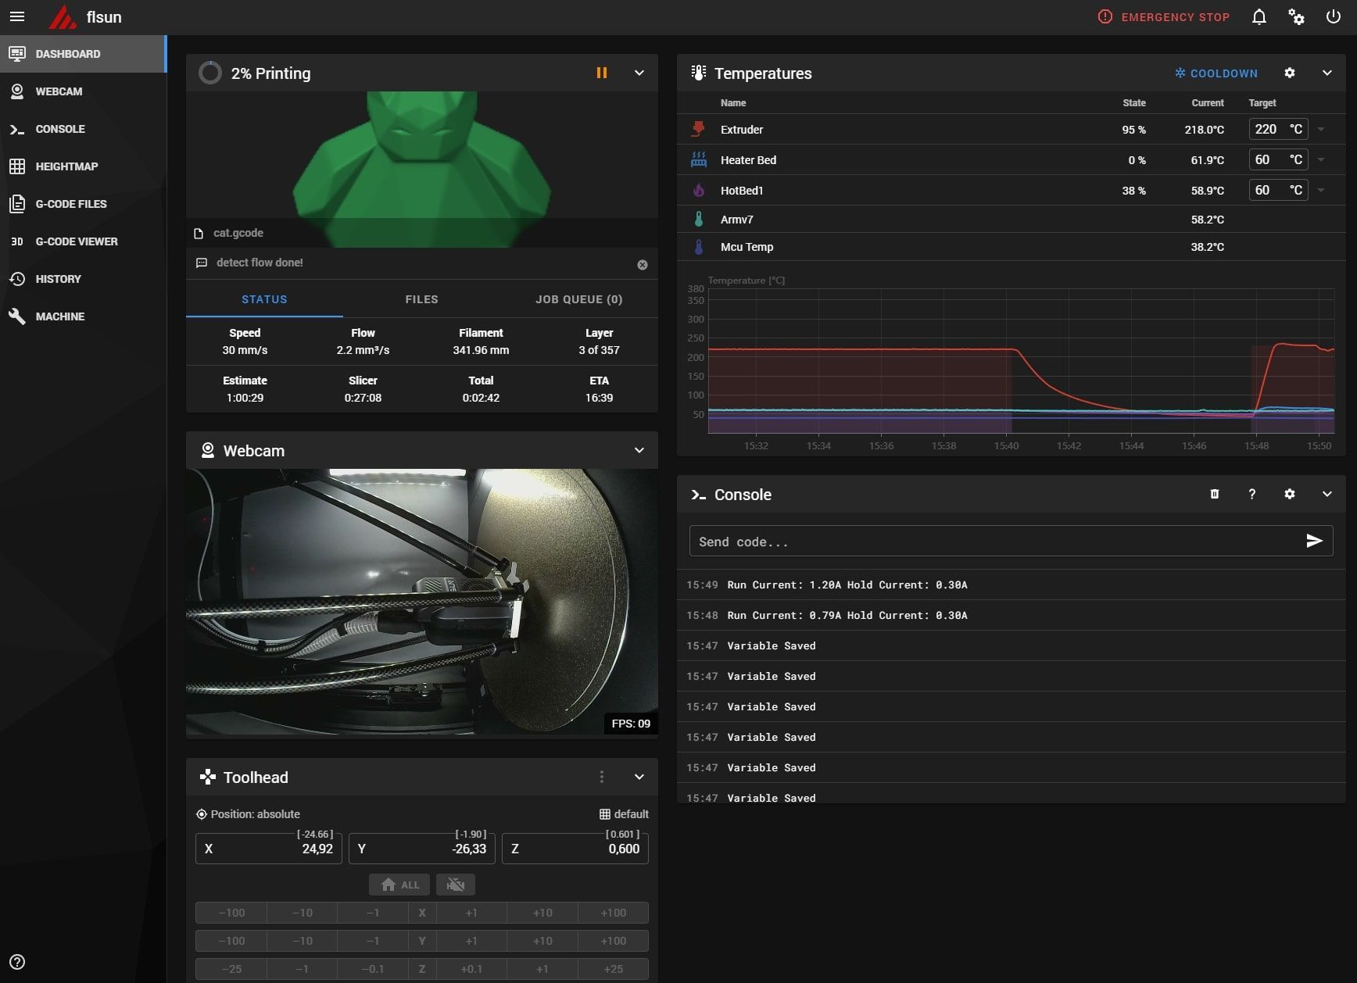Pause the current print job
The height and width of the screenshot is (983, 1357).
601,73
